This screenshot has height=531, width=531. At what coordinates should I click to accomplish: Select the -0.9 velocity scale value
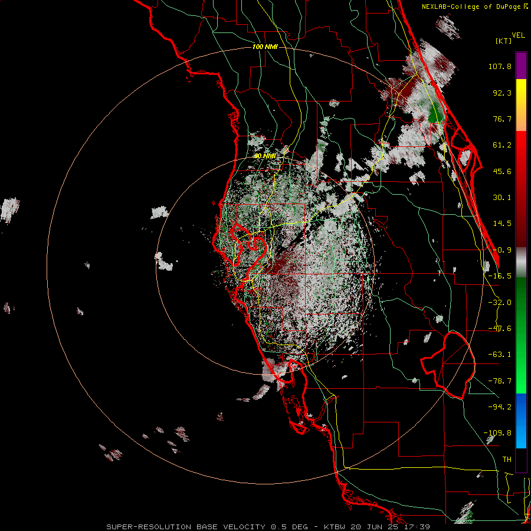coord(502,250)
